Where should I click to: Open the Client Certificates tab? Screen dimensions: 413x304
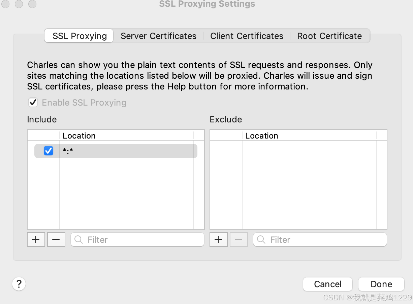coord(247,36)
